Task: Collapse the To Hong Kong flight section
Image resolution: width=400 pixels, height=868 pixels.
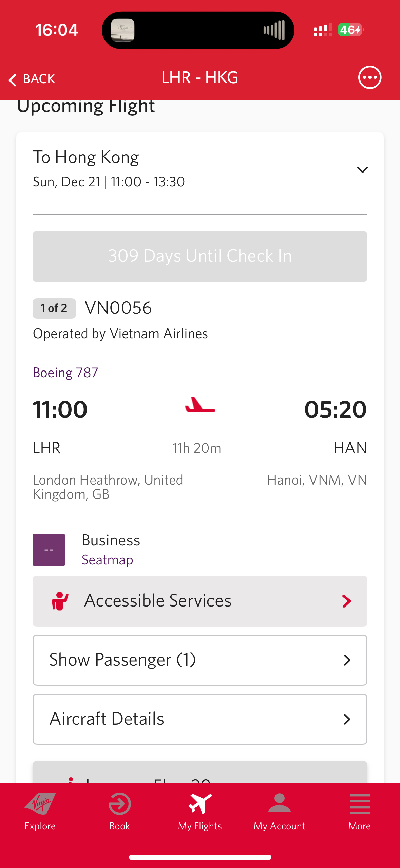Action: (362, 170)
